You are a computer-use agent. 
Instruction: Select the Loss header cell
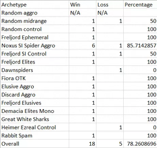[110, 4]
